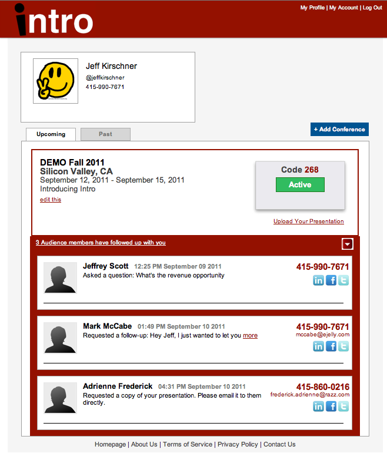The image size is (387, 453).
Task: Switch to the Past tab
Action: pos(105,134)
